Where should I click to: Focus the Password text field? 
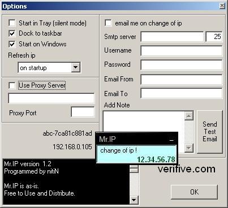pyautogui.click(x=182, y=65)
